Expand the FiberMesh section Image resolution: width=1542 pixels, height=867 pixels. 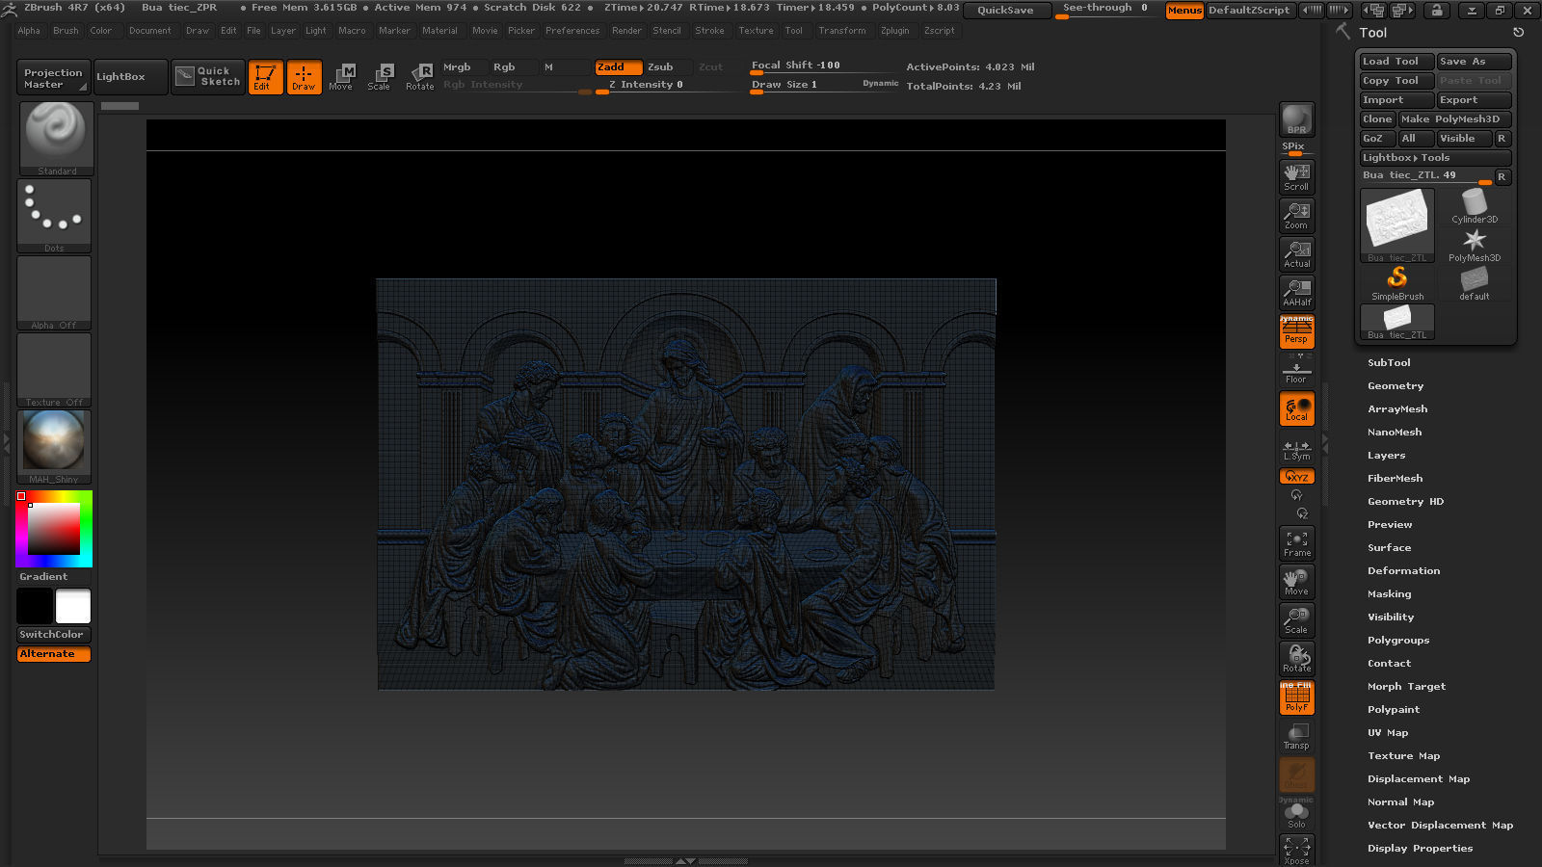point(1395,478)
